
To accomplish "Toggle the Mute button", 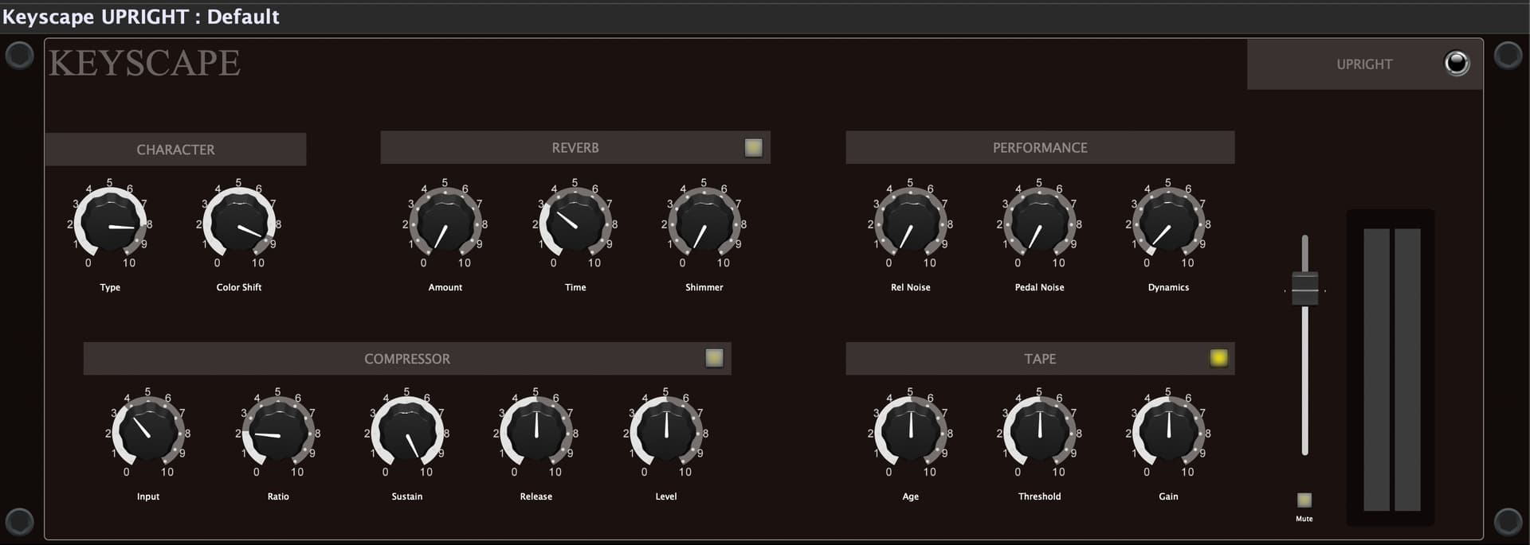I will 1304,500.
